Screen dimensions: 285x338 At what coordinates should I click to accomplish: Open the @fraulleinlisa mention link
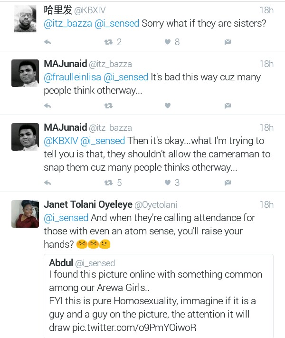(x=72, y=77)
